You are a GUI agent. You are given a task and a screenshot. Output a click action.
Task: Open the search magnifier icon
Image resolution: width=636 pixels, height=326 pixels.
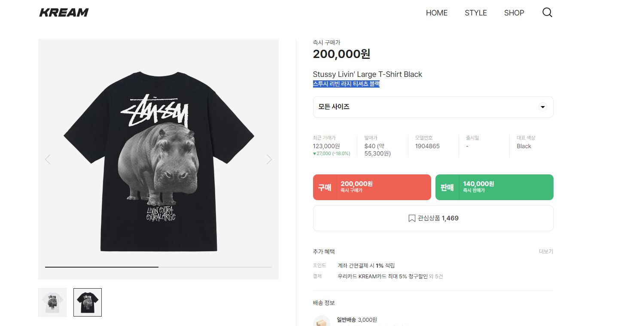(x=547, y=12)
